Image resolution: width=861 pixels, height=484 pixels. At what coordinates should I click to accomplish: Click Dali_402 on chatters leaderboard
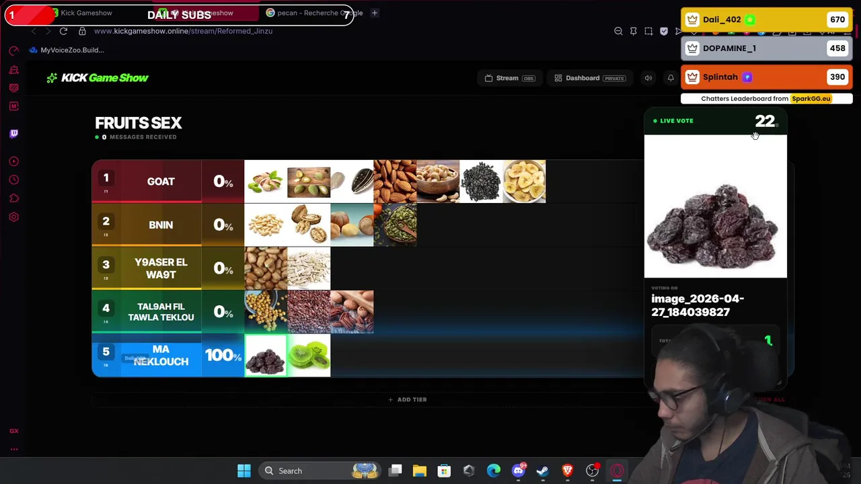point(767,19)
